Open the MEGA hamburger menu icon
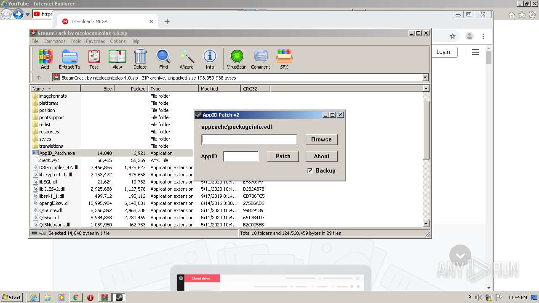This screenshot has width=539, height=303. [x=475, y=52]
